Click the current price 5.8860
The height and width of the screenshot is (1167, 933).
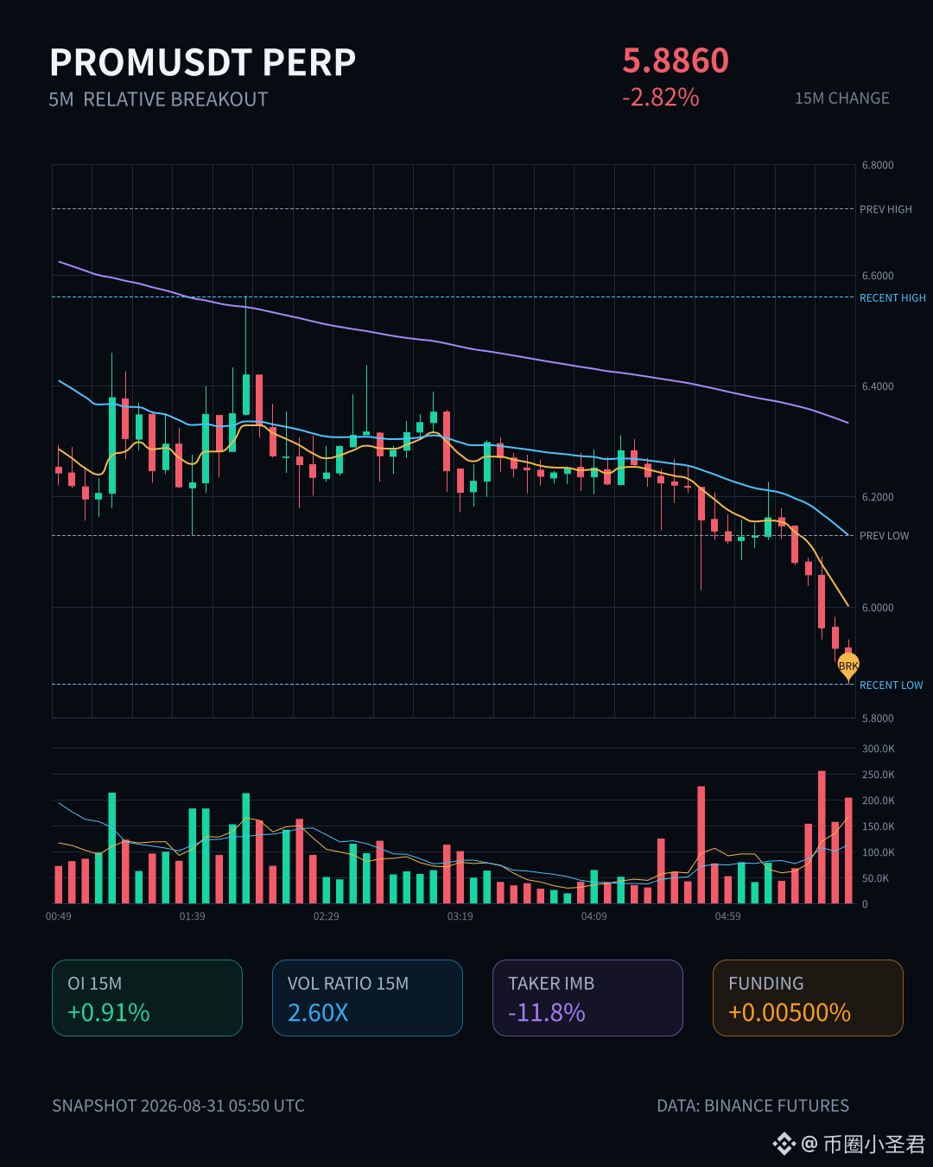(676, 61)
